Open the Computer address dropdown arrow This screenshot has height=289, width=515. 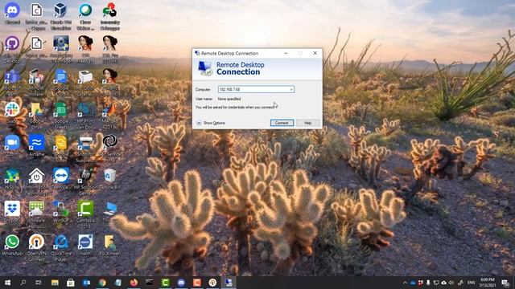(x=291, y=89)
